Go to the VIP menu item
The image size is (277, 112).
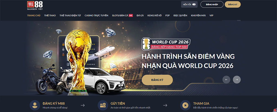[212, 15]
